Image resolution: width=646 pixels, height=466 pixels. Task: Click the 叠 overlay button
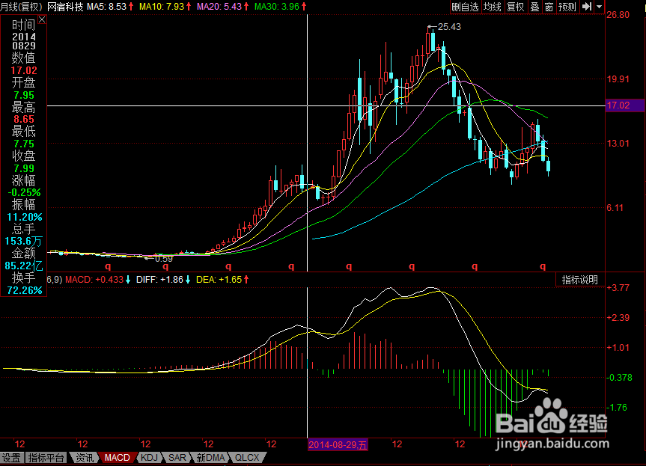[x=534, y=7]
